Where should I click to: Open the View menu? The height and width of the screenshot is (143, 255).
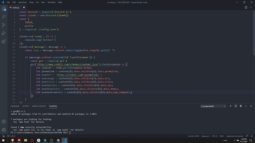(31, 2)
